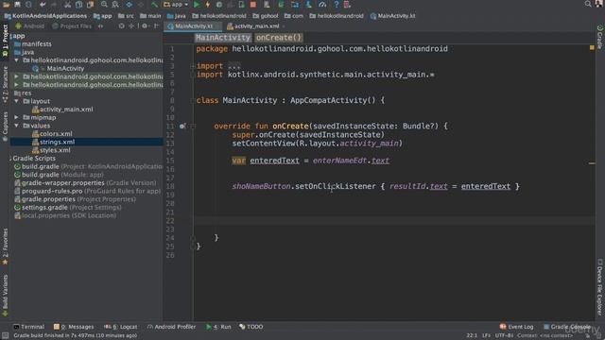Viewport: 605px width, 340px height.
Task: Toggle the Build Variants side panel
Action: tap(5, 296)
